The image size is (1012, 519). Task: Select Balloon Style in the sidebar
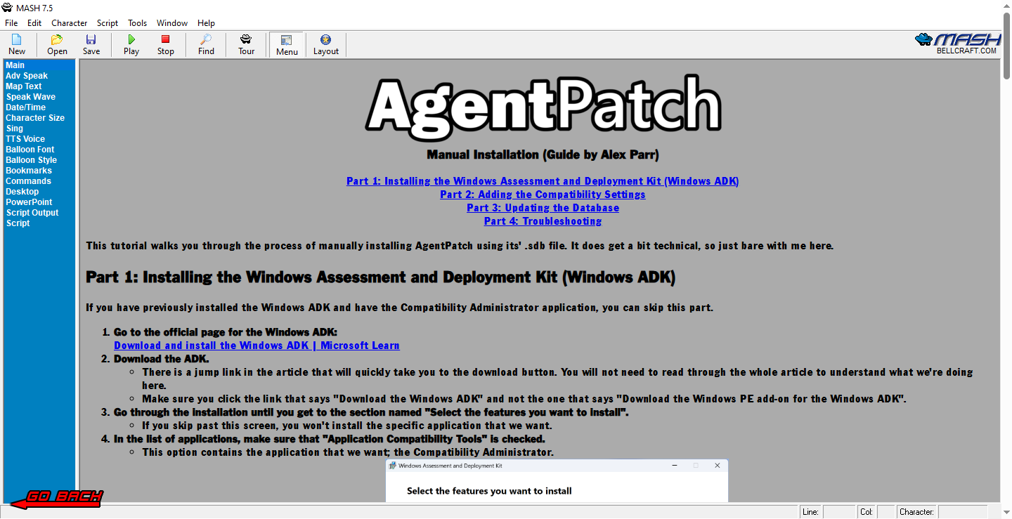pyautogui.click(x=31, y=160)
